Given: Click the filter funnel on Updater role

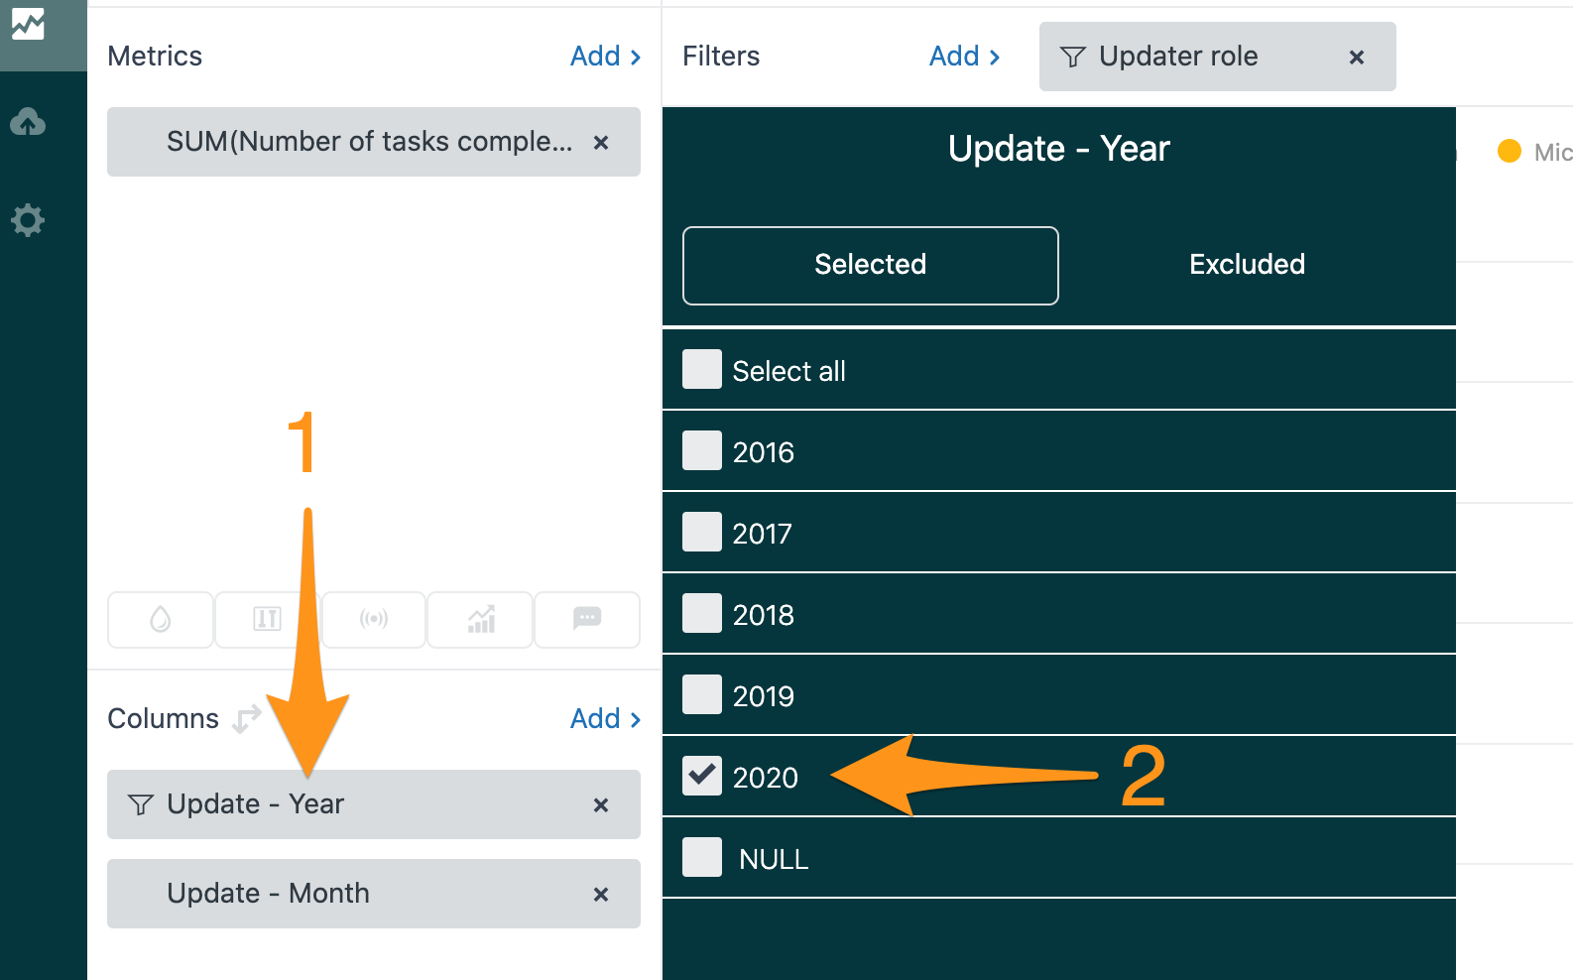Looking at the screenshot, I should (1073, 57).
